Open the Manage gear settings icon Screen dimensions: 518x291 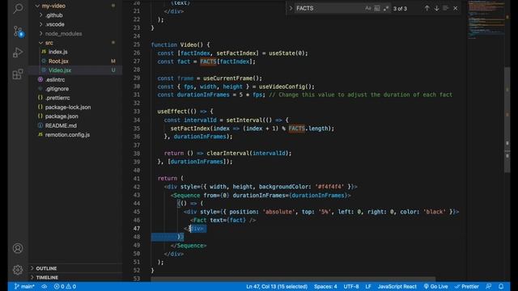(x=18, y=269)
